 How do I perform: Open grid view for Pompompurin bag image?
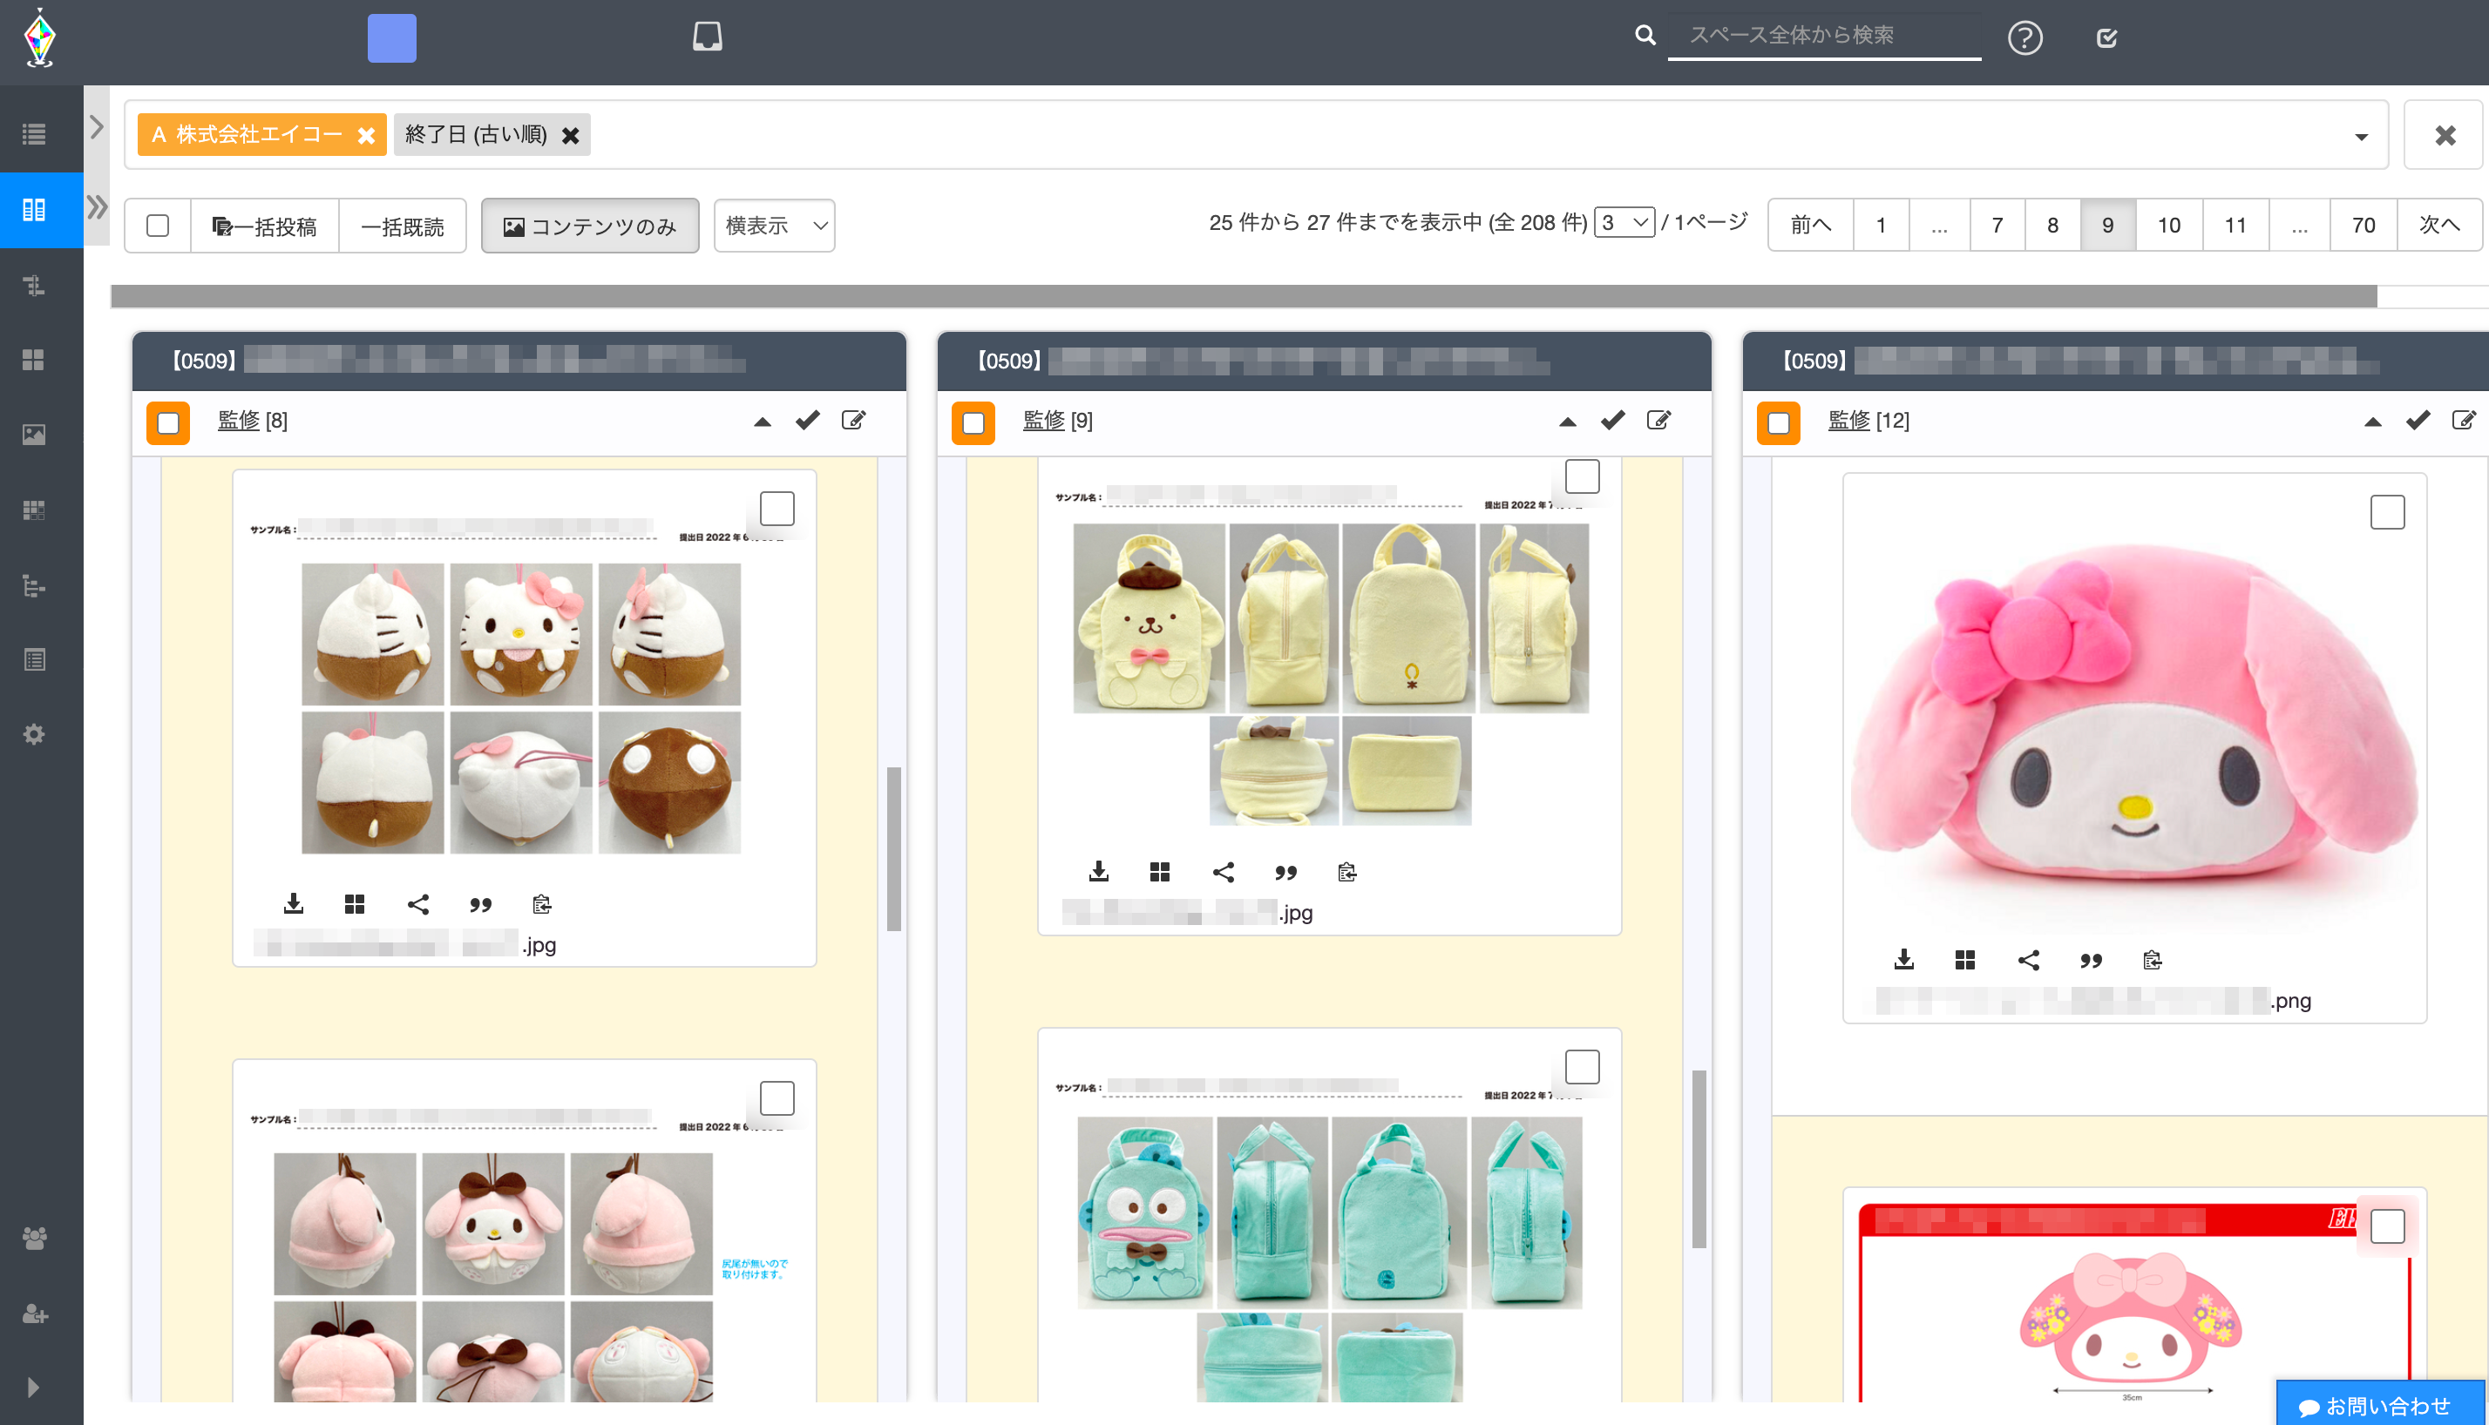tap(1160, 871)
